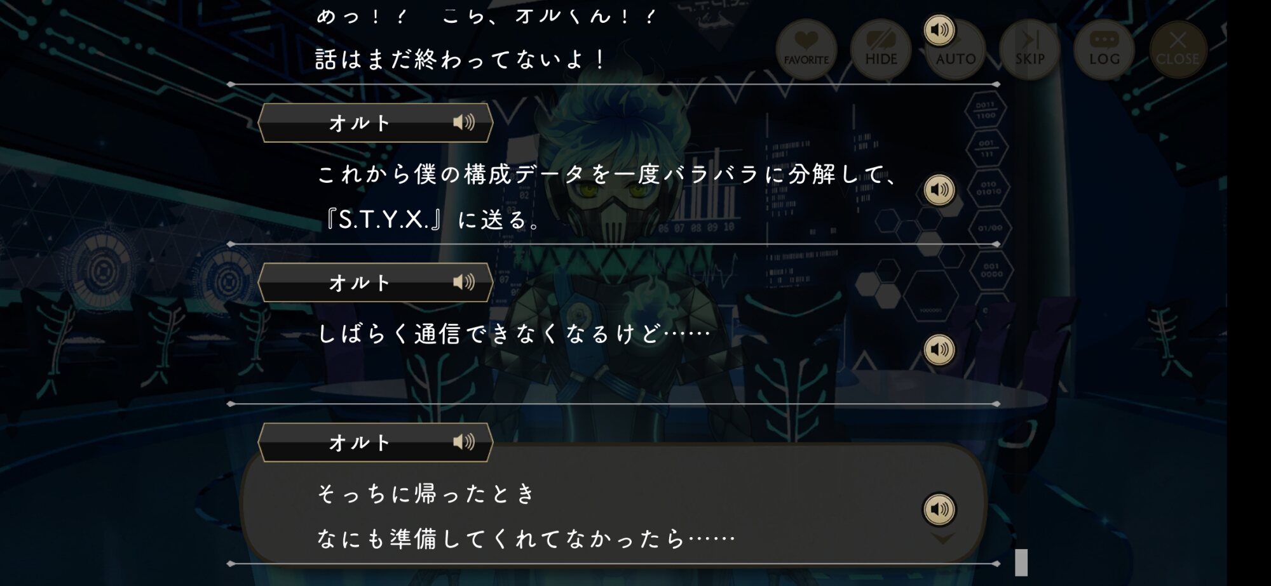
Task: Play voice for the topmost dialogue line
Action: click(x=939, y=30)
